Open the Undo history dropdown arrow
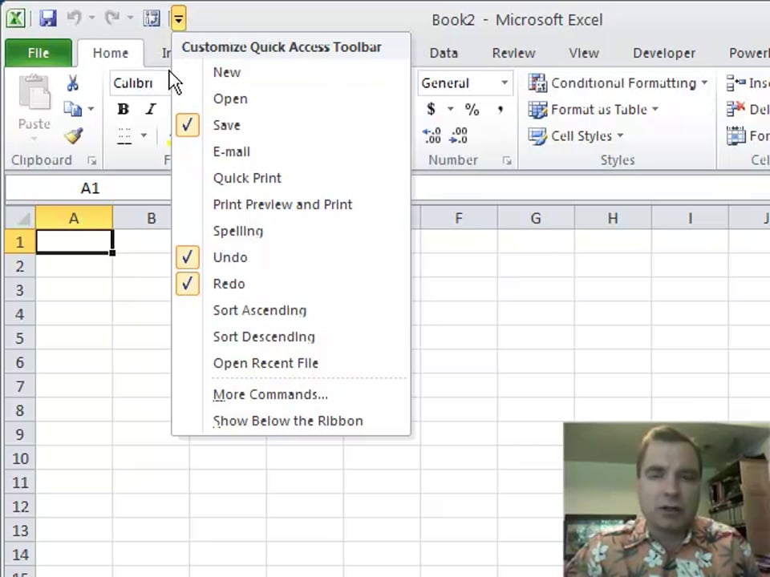The width and height of the screenshot is (770, 577). coord(91,18)
